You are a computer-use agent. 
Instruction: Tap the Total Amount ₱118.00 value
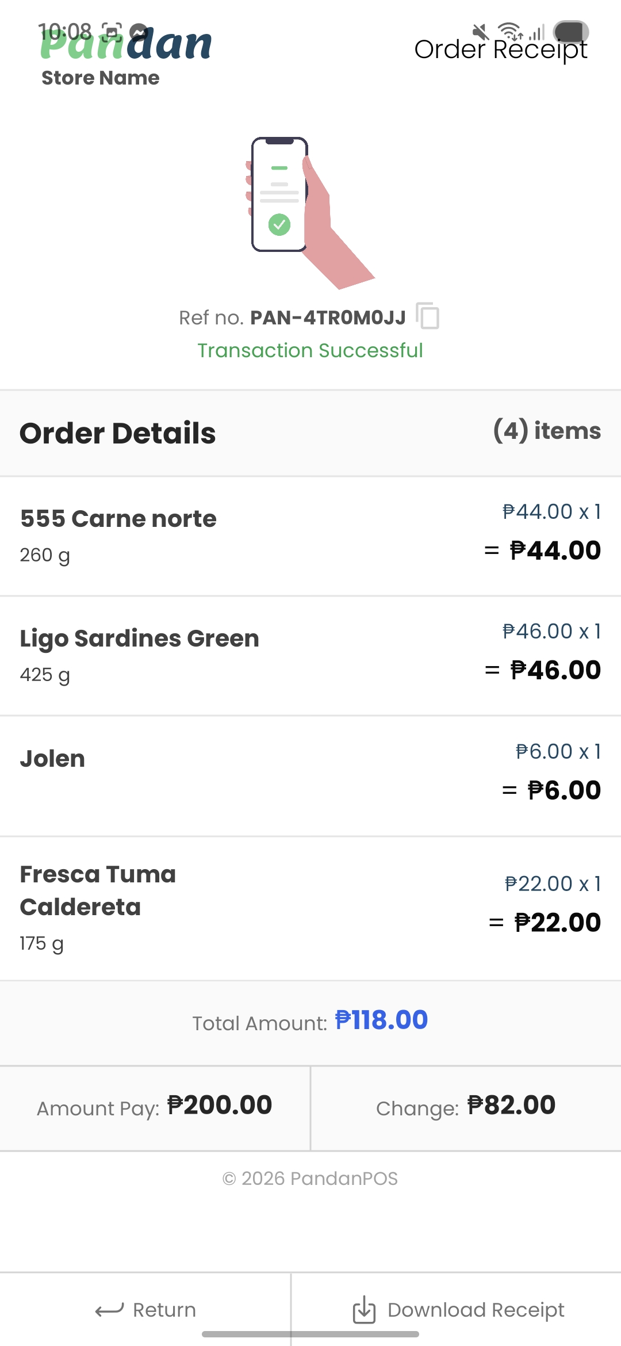[381, 1020]
